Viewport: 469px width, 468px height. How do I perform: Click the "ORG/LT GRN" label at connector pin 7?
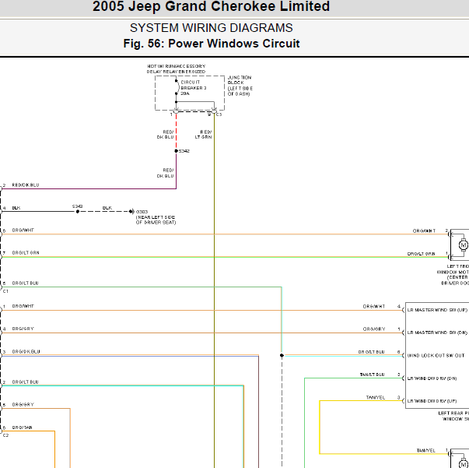pos(26,253)
